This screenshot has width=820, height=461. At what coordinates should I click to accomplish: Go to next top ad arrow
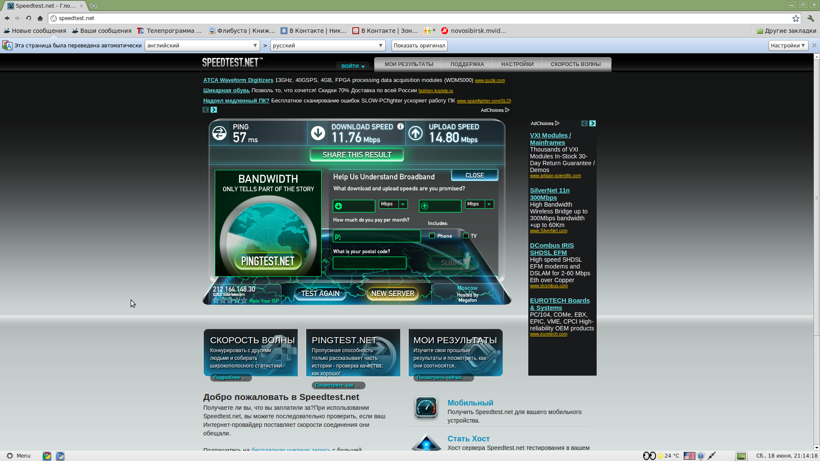coord(214,110)
